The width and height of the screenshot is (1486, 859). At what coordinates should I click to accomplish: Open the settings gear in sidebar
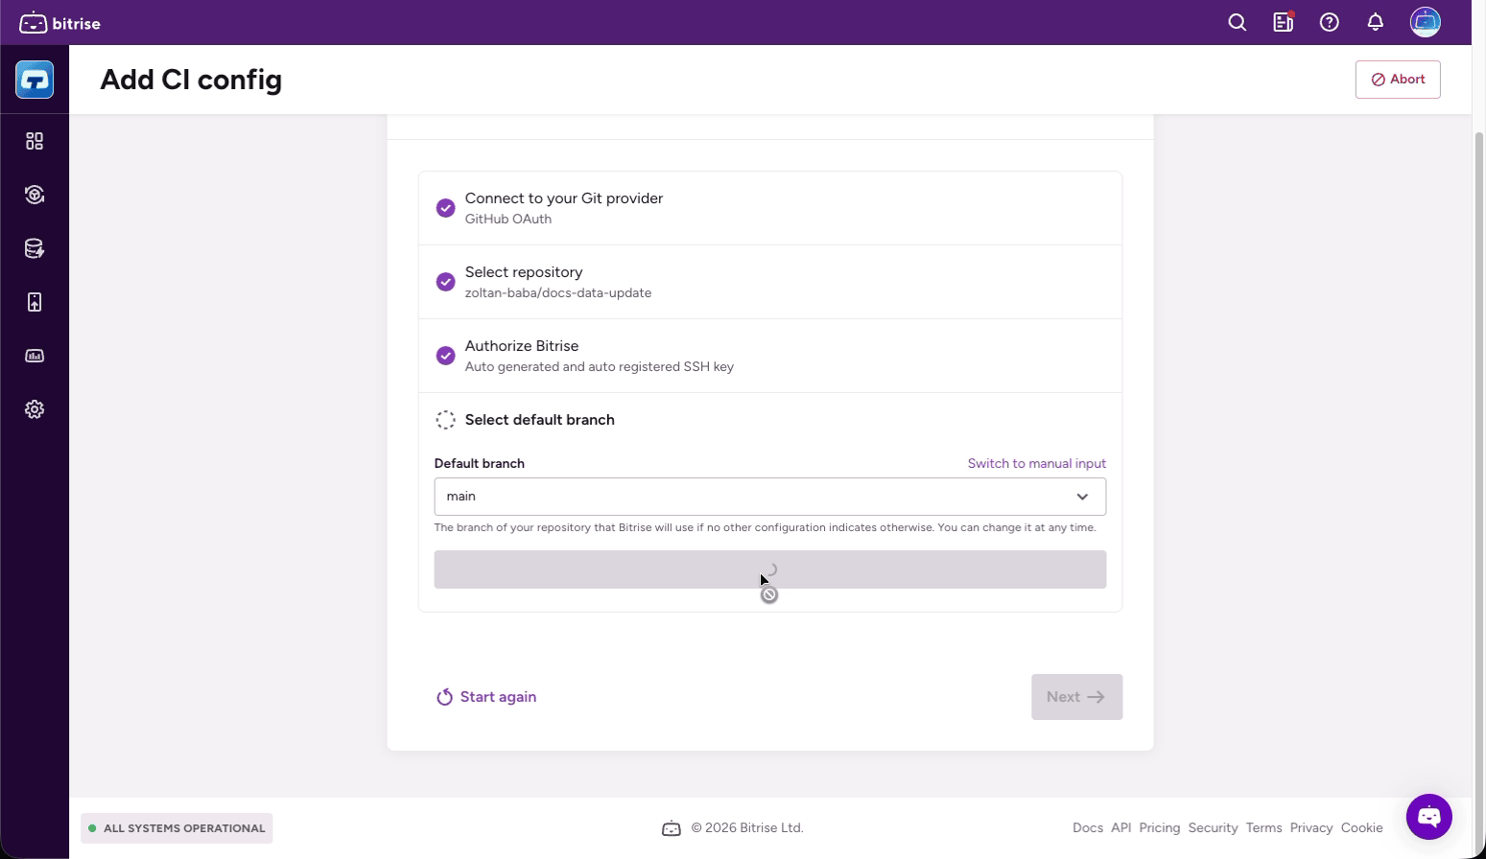[x=35, y=409]
